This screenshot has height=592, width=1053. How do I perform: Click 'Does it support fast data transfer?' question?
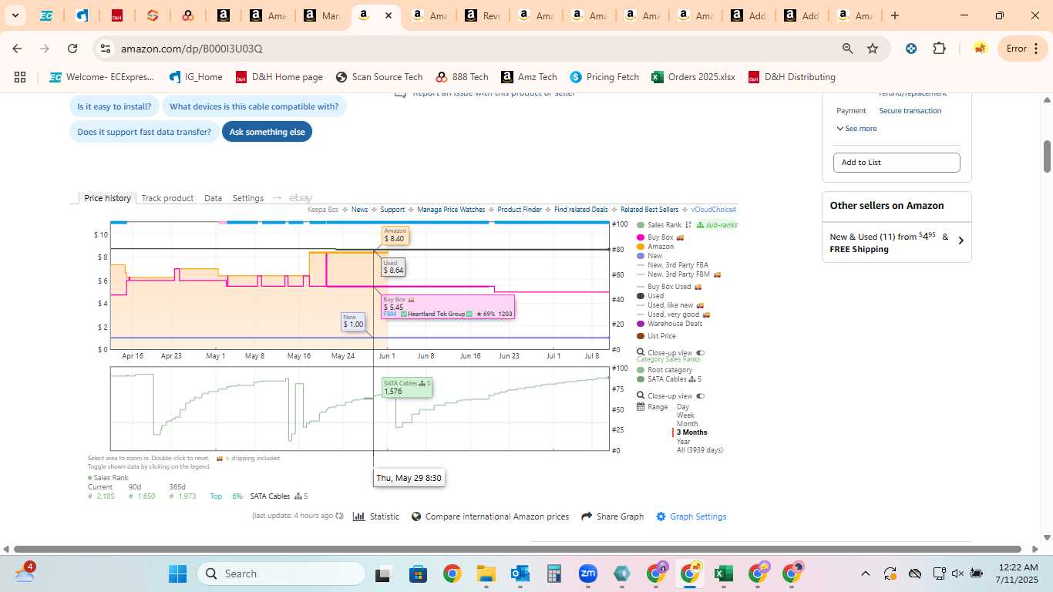(144, 132)
